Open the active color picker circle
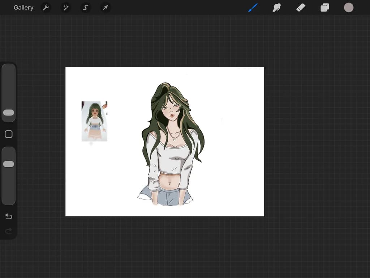The image size is (370, 278). (x=349, y=8)
